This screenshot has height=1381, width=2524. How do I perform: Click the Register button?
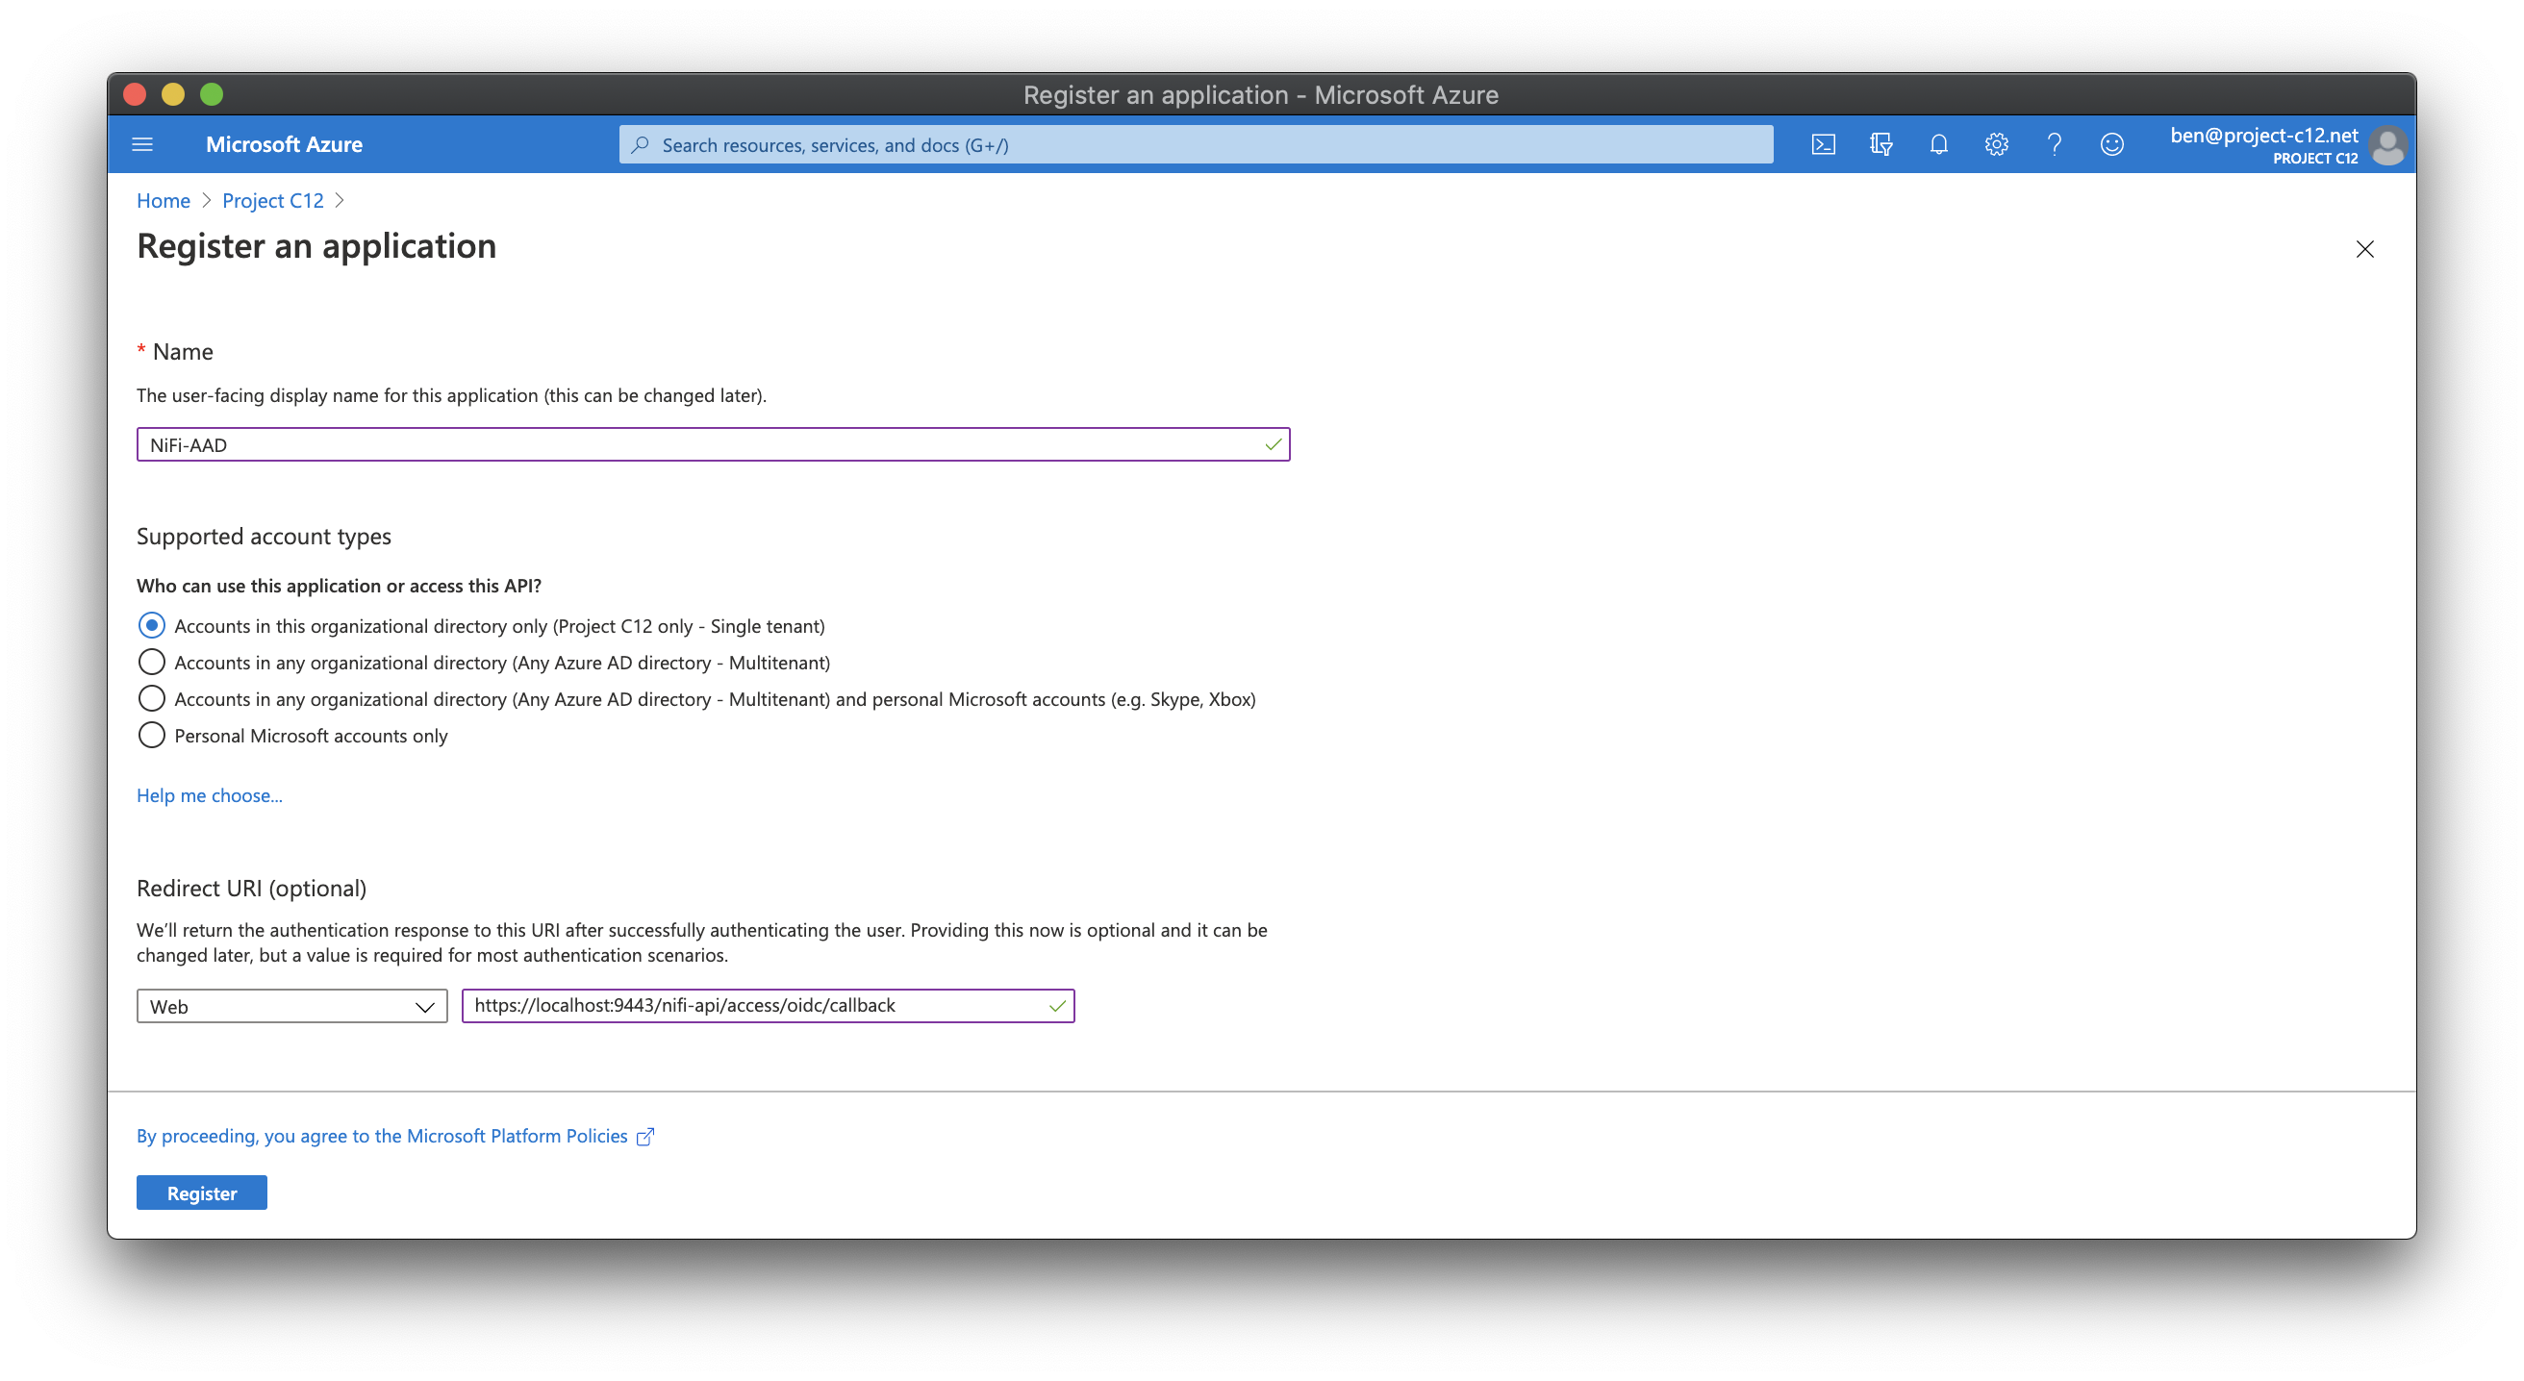201,1192
